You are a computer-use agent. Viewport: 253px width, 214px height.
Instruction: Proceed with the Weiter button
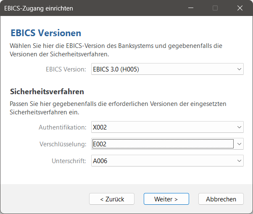click(x=166, y=199)
